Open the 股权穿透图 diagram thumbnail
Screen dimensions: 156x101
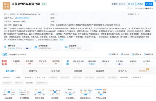point(40,92)
